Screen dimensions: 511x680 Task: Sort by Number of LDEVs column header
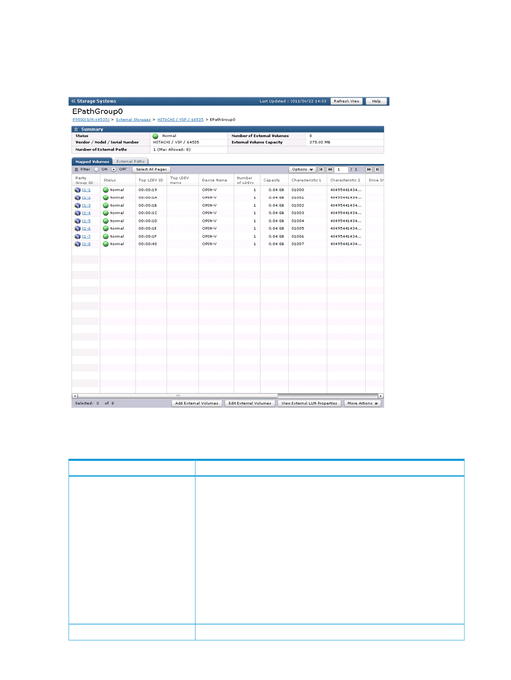coord(247,180)
